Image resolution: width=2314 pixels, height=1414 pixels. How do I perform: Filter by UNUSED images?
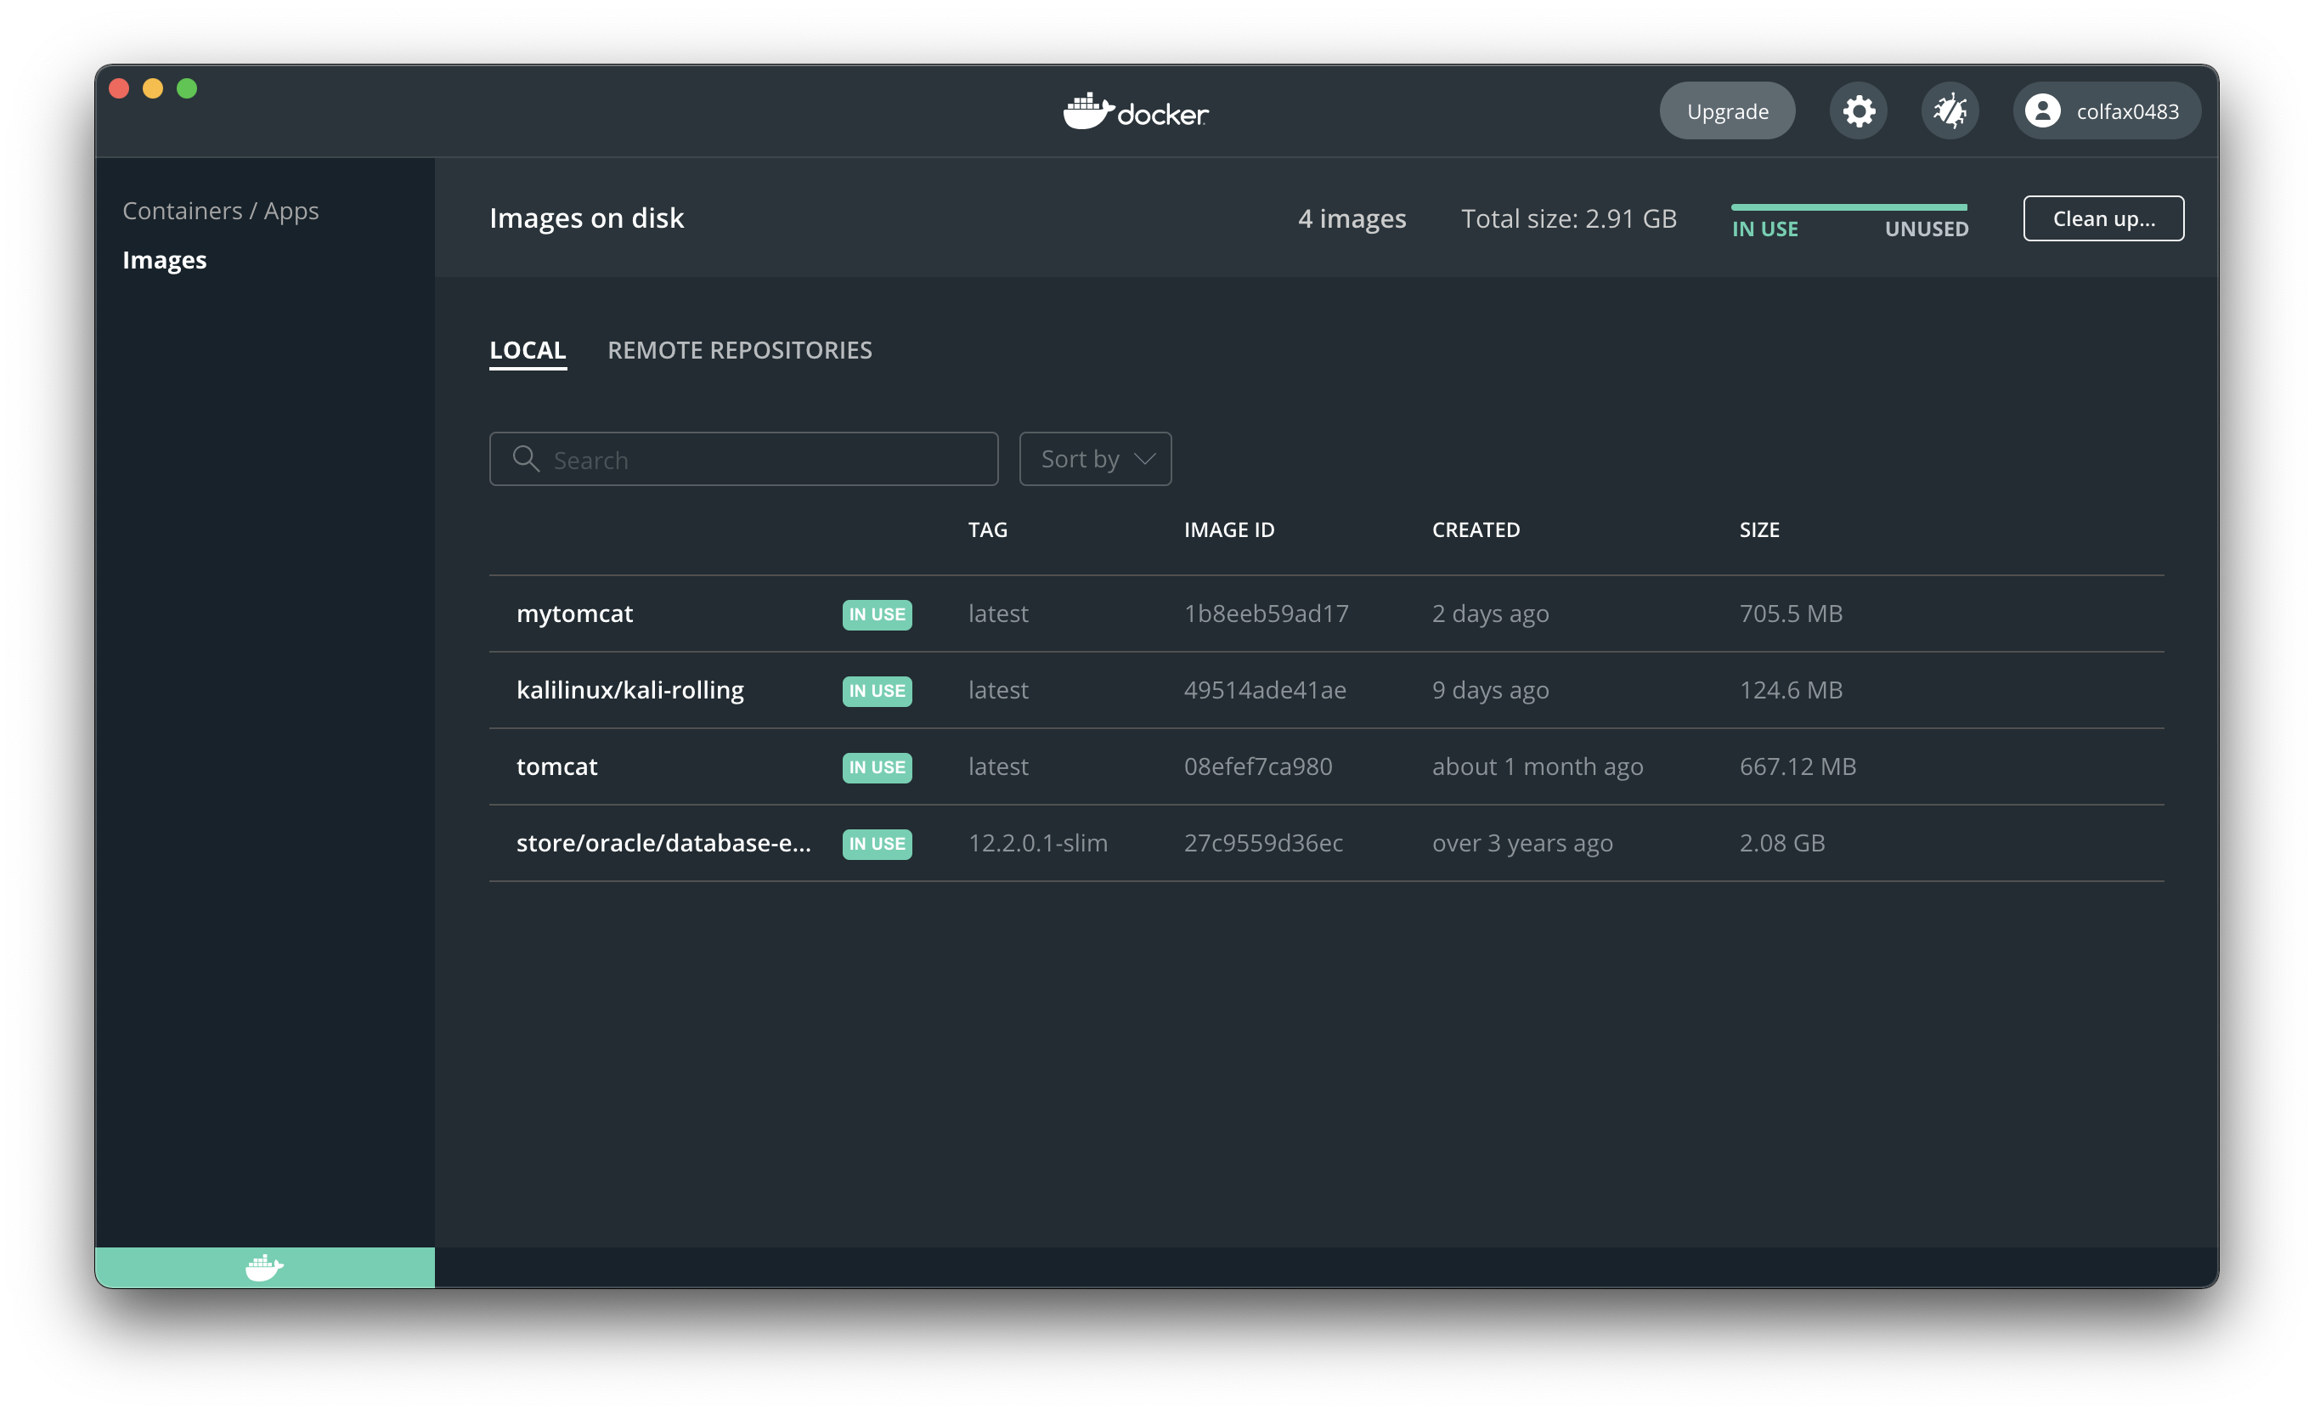(1926, 229)
